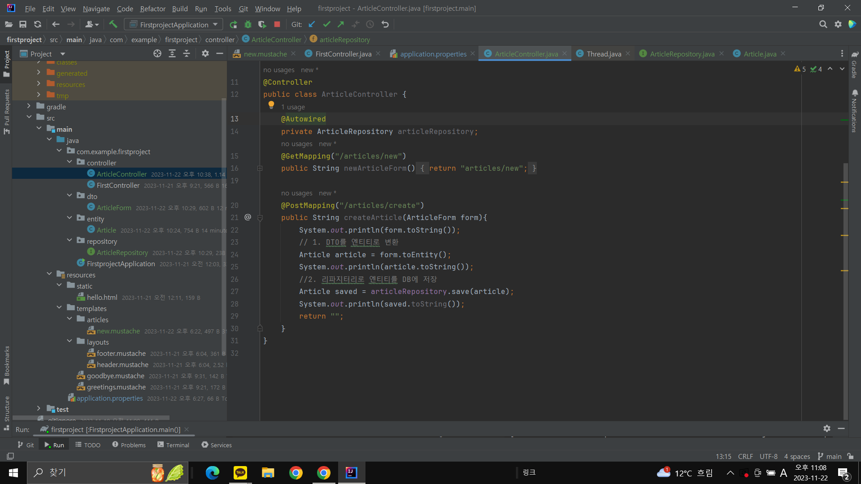
Task: Expand the test folder
Action: 39,409
